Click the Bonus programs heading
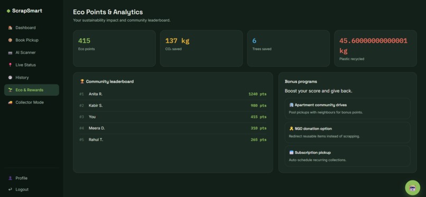The image size is (426, 197). [301, 82]
